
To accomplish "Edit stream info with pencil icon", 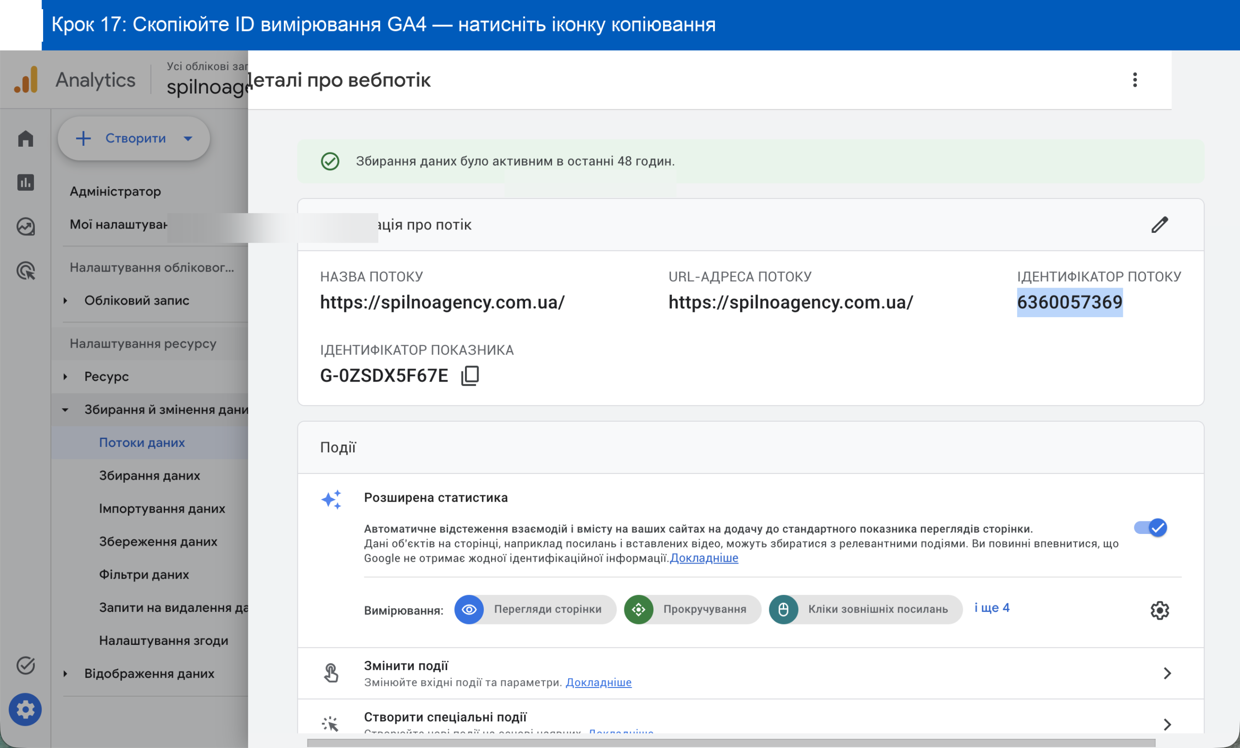I will pyautogui.click(x=1160, y=225).
